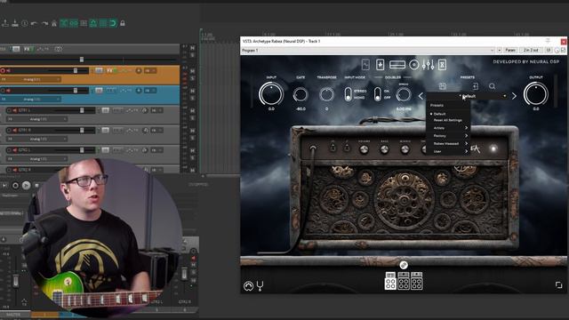Select the second amp head and cabinet
569x320 pixels.
404,281
